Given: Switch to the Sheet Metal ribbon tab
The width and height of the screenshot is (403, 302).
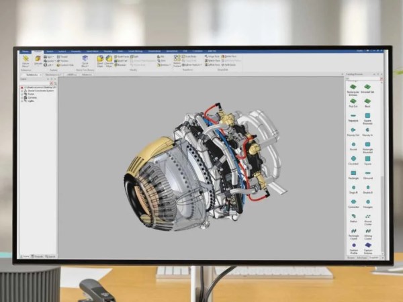Looking at the screenshot, I should pos(92,52).
